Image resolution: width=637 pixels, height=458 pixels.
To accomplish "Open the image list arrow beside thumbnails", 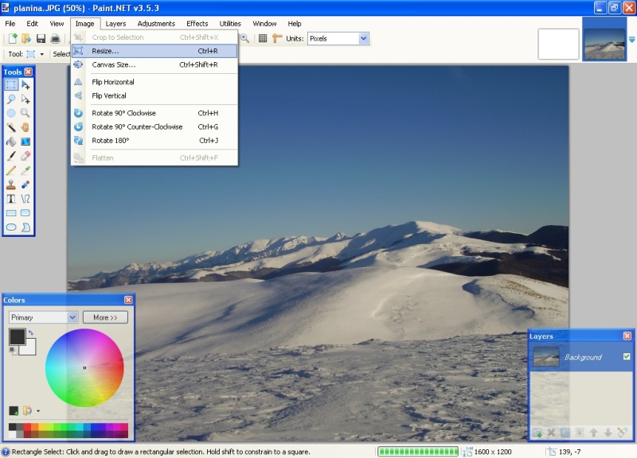I will pyautogui.click(x=631, y=39).
